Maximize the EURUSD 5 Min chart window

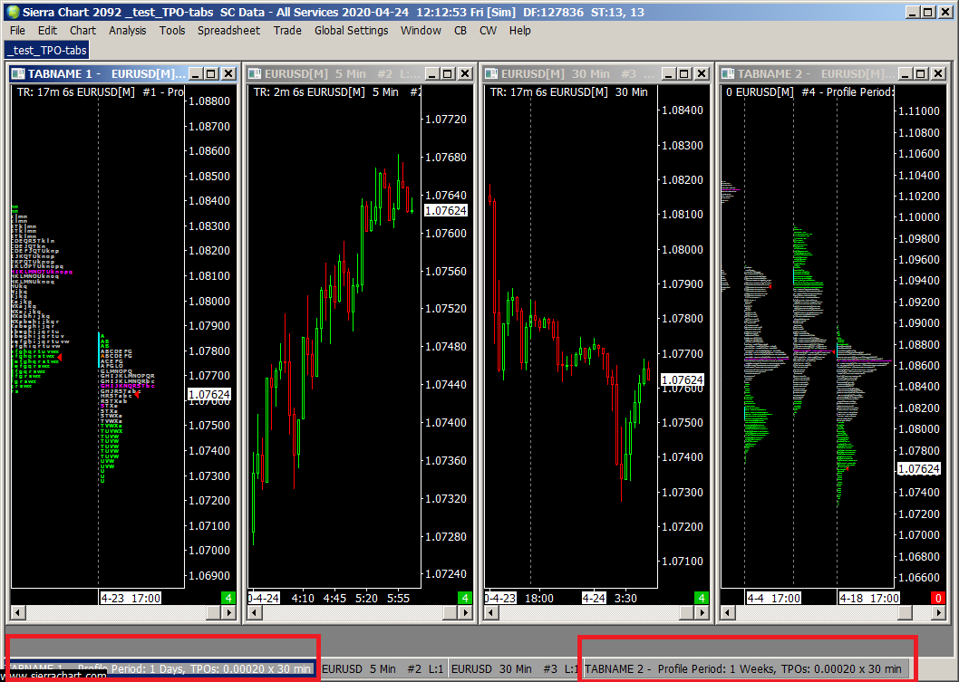(449, 74)
